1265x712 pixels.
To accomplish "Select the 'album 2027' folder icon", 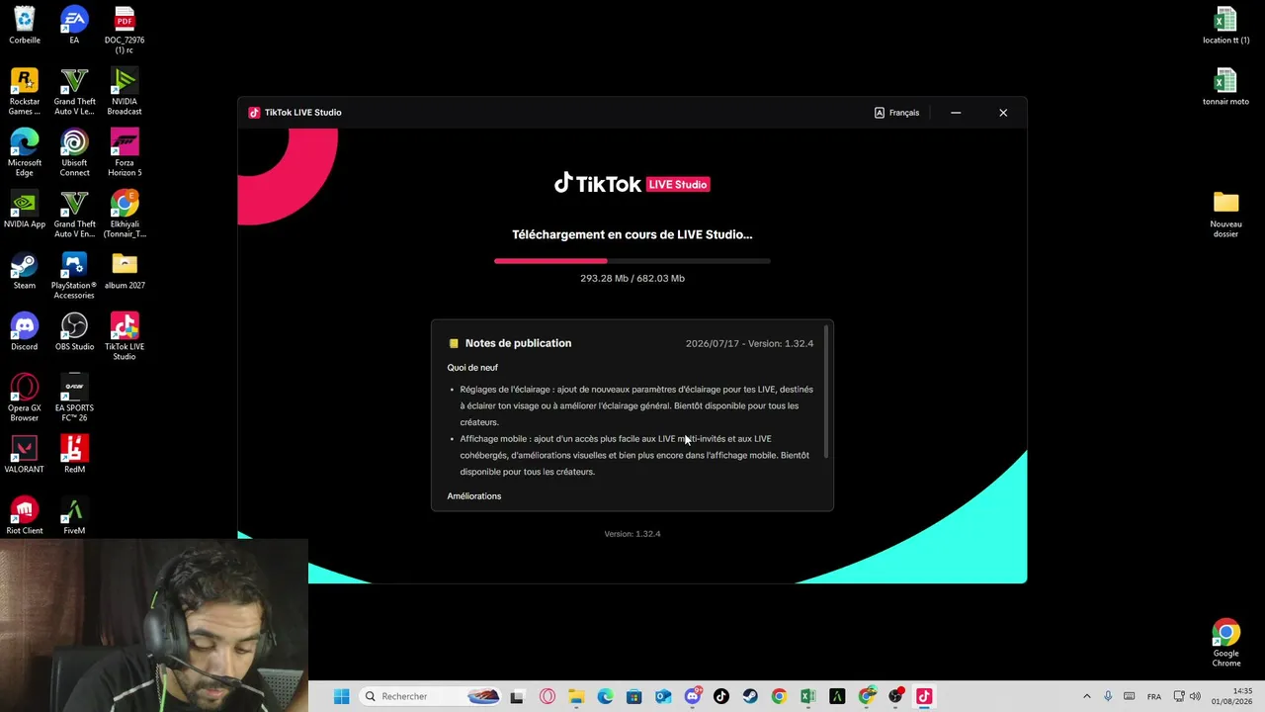I will [125, 271].
